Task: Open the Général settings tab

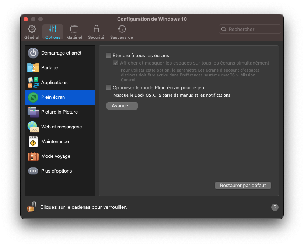Action: [x=32, y=32]
